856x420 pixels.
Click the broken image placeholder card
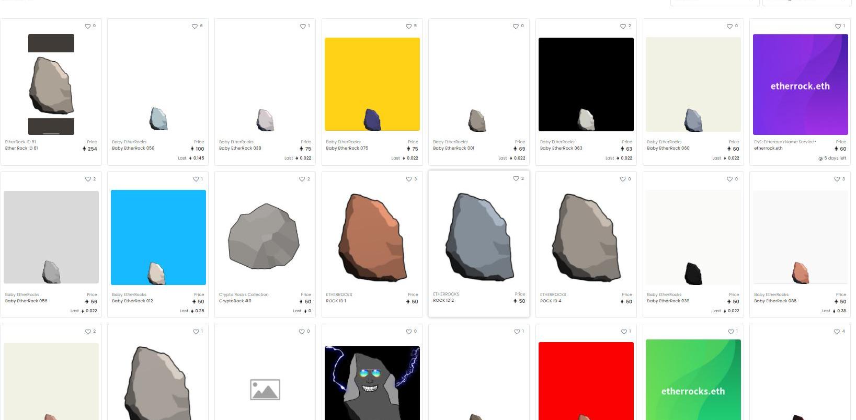tap(265, 390)
